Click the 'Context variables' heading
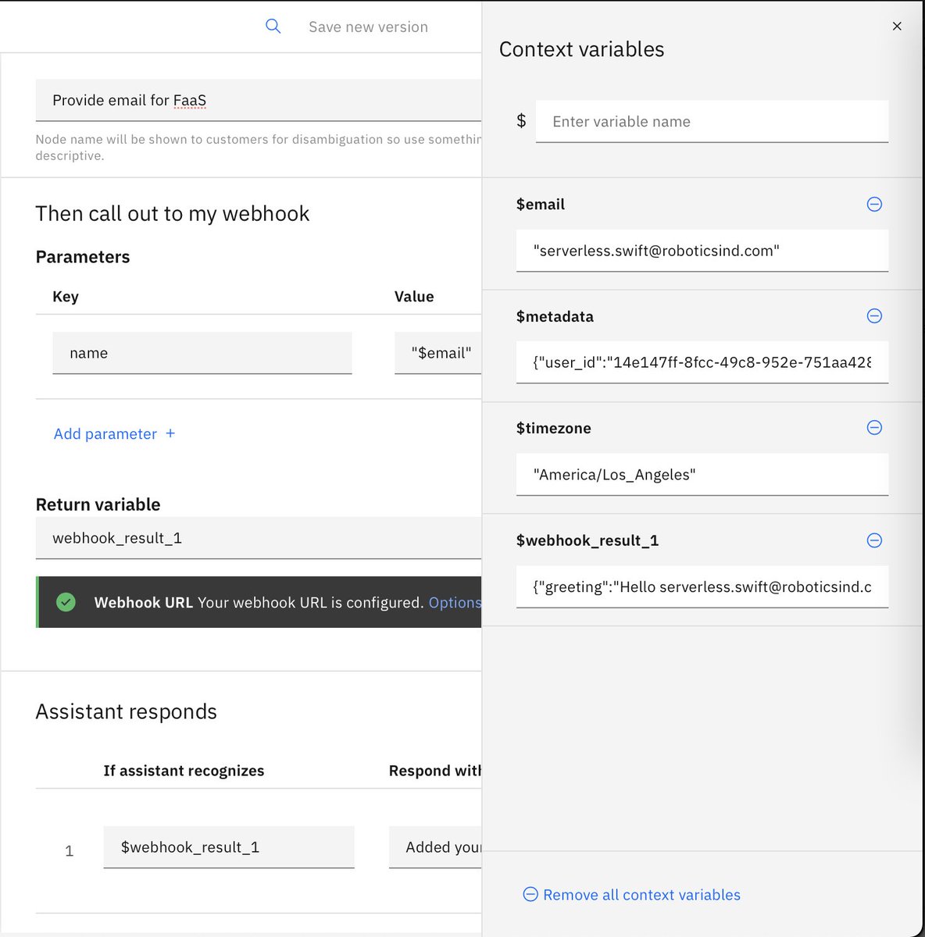 click(x=582, y=49)
